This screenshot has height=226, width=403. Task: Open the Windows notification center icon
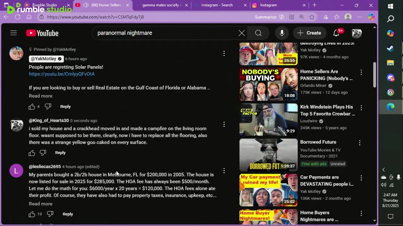coord(390,217)
